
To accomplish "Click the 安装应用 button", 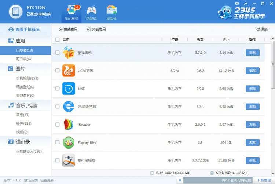I will point(68,29).
